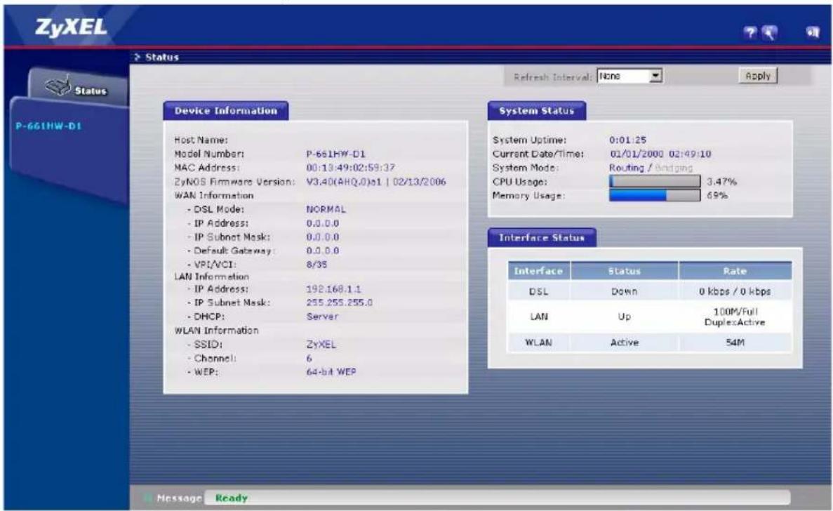Click the Rate column header
The image size is (833, 511).
735,271
